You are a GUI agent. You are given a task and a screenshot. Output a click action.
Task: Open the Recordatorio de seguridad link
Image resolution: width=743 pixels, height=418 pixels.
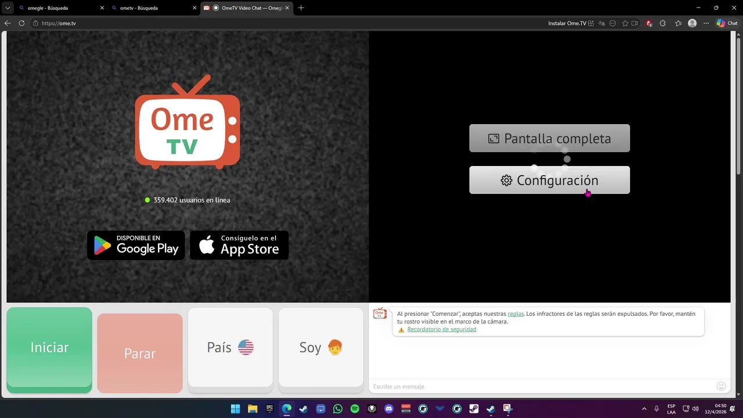click(442, 329)
